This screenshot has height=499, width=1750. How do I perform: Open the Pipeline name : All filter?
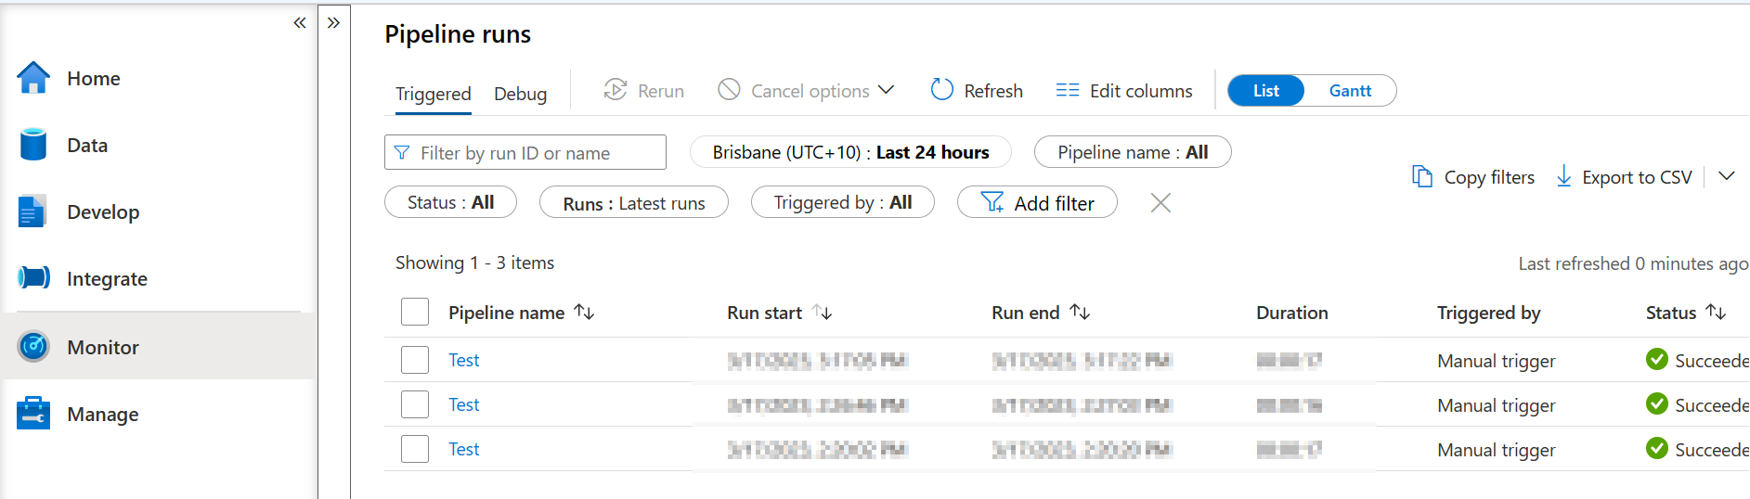1133,152
